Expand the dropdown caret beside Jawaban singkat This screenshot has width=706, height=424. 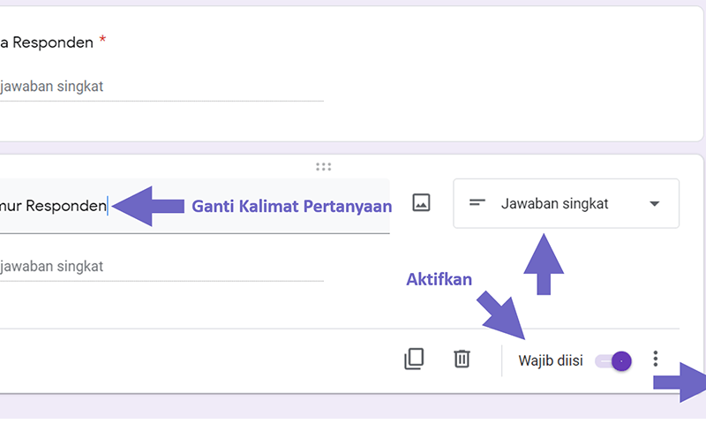655,204
